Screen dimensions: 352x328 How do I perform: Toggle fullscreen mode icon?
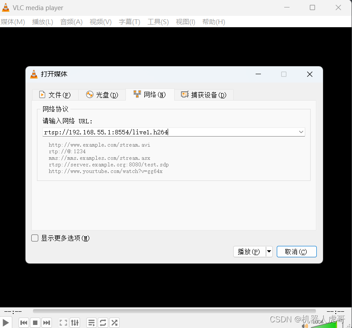63,322
